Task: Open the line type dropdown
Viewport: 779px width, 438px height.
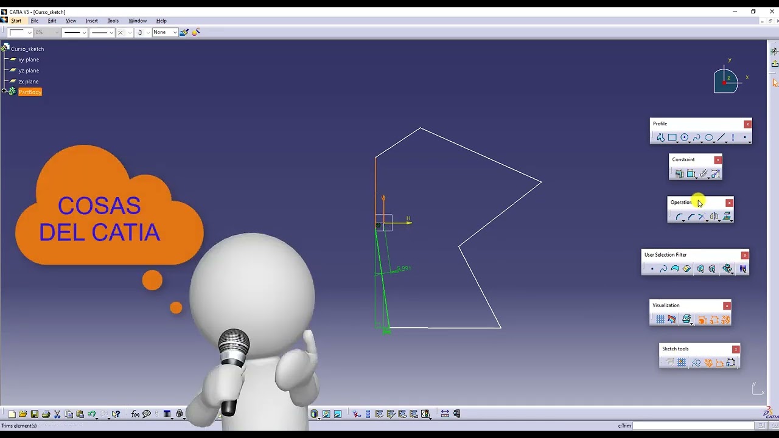Action: 102,32
